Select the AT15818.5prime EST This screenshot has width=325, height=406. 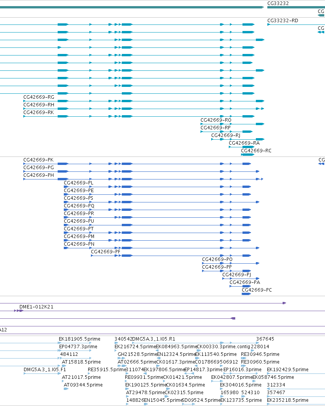pos(81,362)
